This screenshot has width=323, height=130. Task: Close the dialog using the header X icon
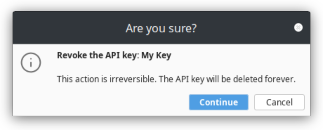click(x=298, y=27)
